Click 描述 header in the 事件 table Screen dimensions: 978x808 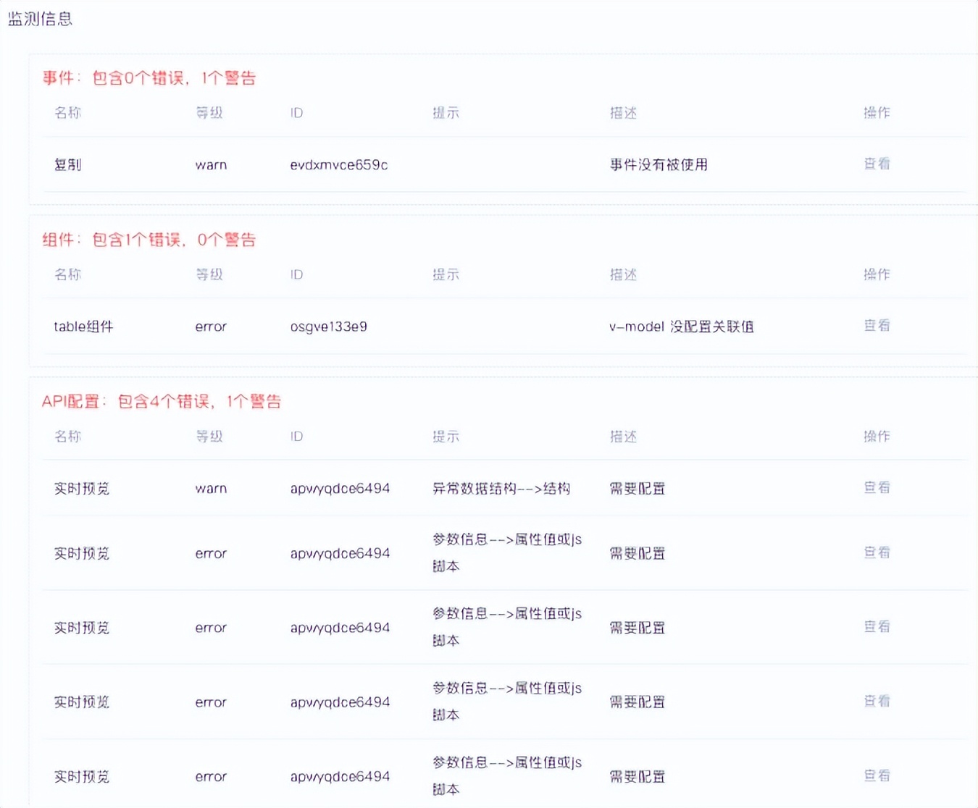coord(623,113)
